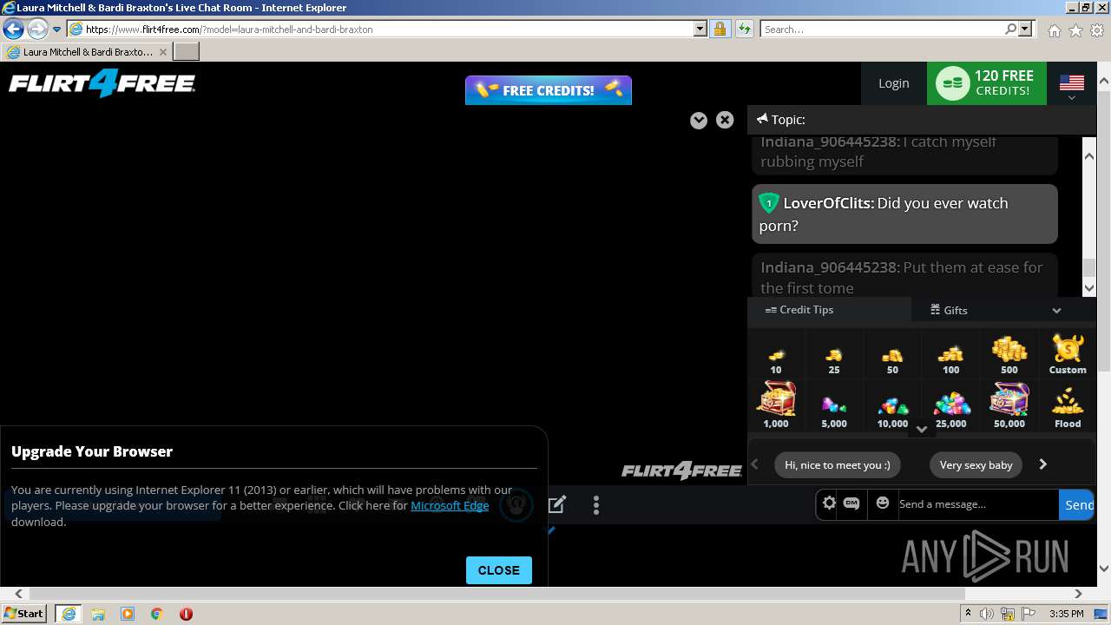Click the security lock icon

point(720,29)
